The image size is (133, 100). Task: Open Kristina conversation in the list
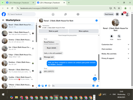pos(18,41)
